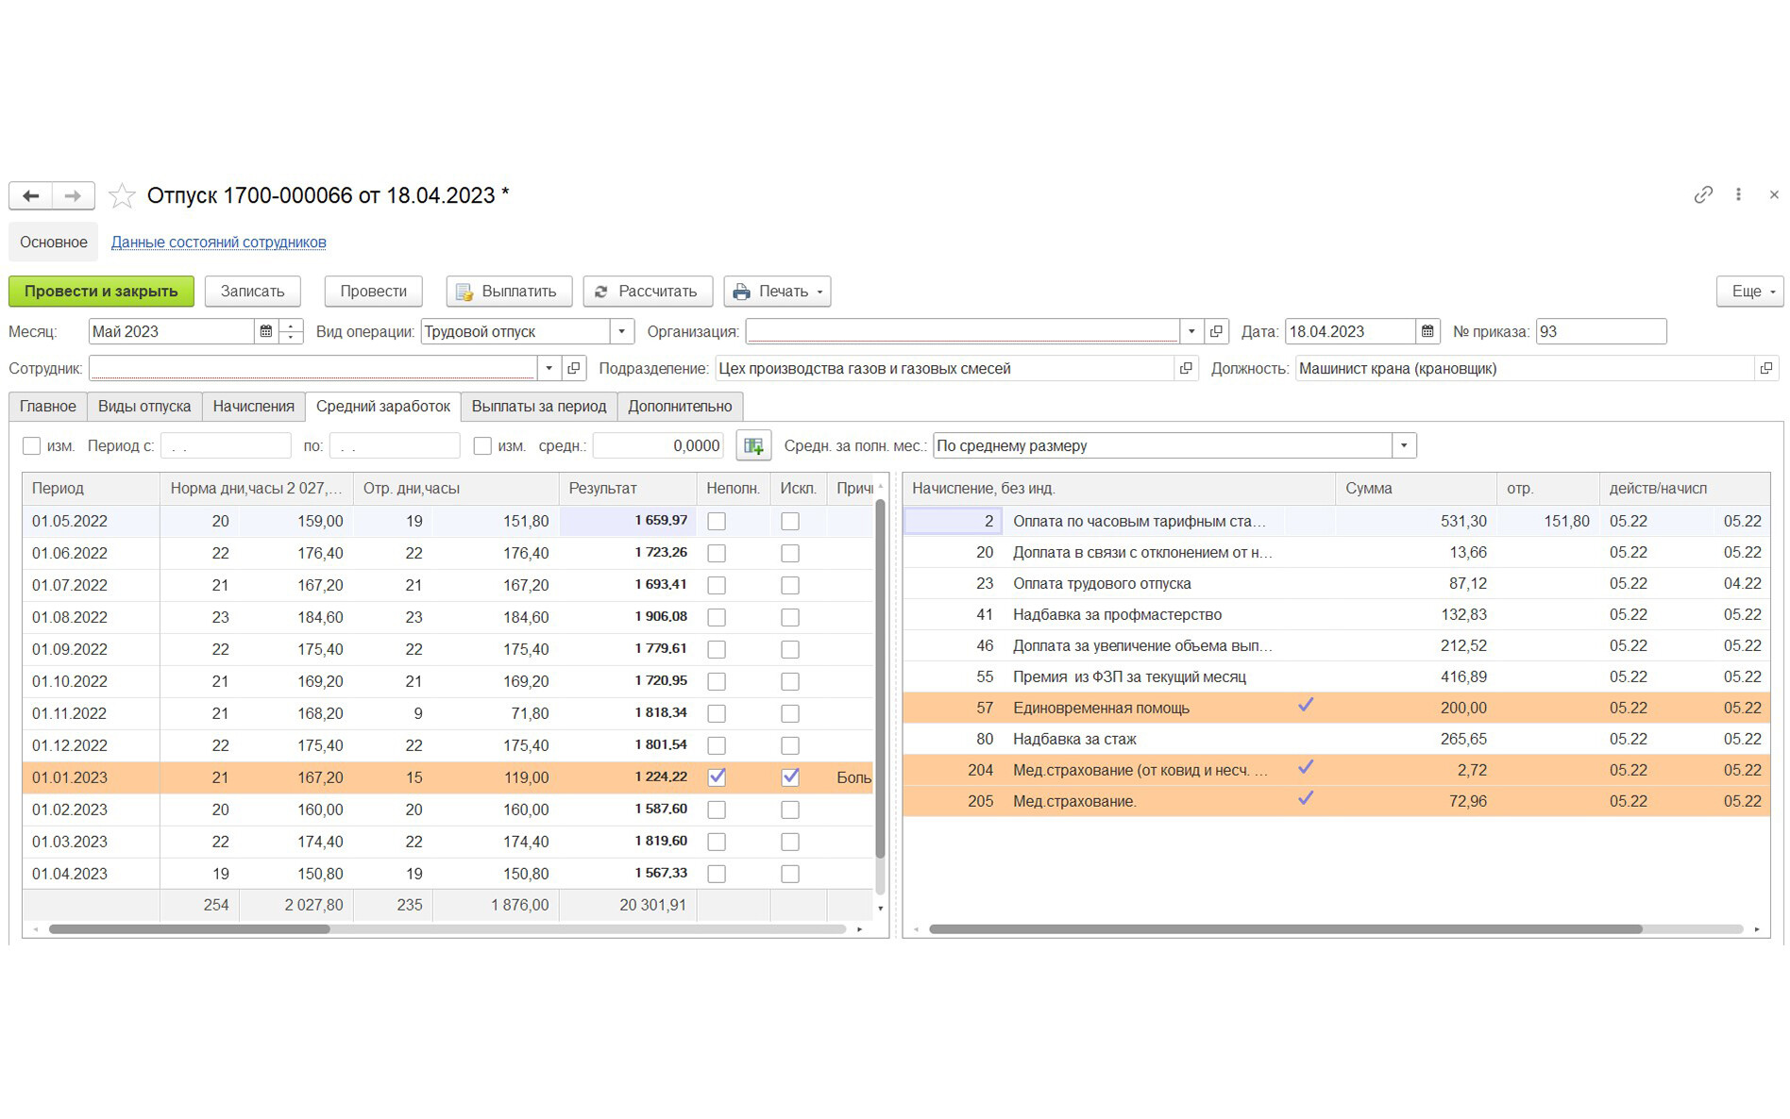Open Данные состояний сотрудников link
1790x1119 pixels.
(x=218, y=242)
